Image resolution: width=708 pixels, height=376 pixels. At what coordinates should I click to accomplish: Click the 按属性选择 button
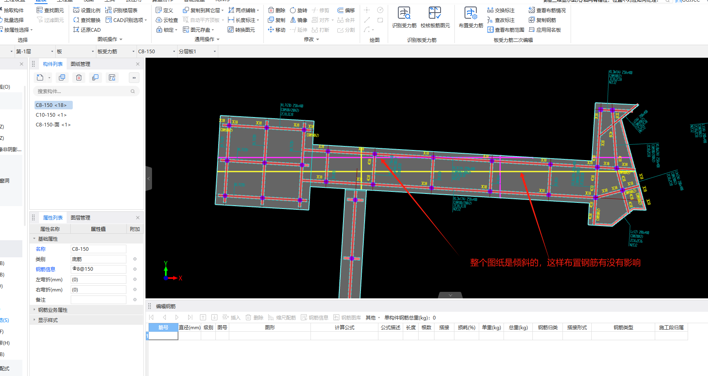click(16, 30)
